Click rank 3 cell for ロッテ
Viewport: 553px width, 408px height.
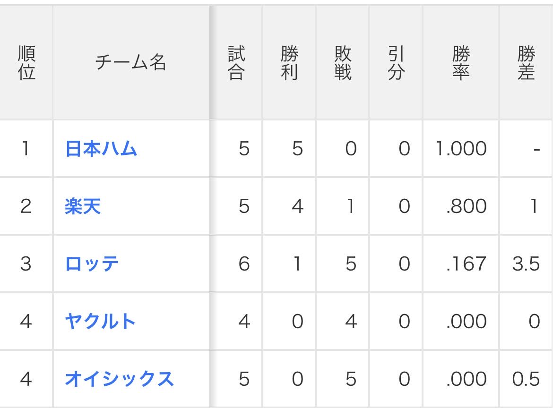26,264
